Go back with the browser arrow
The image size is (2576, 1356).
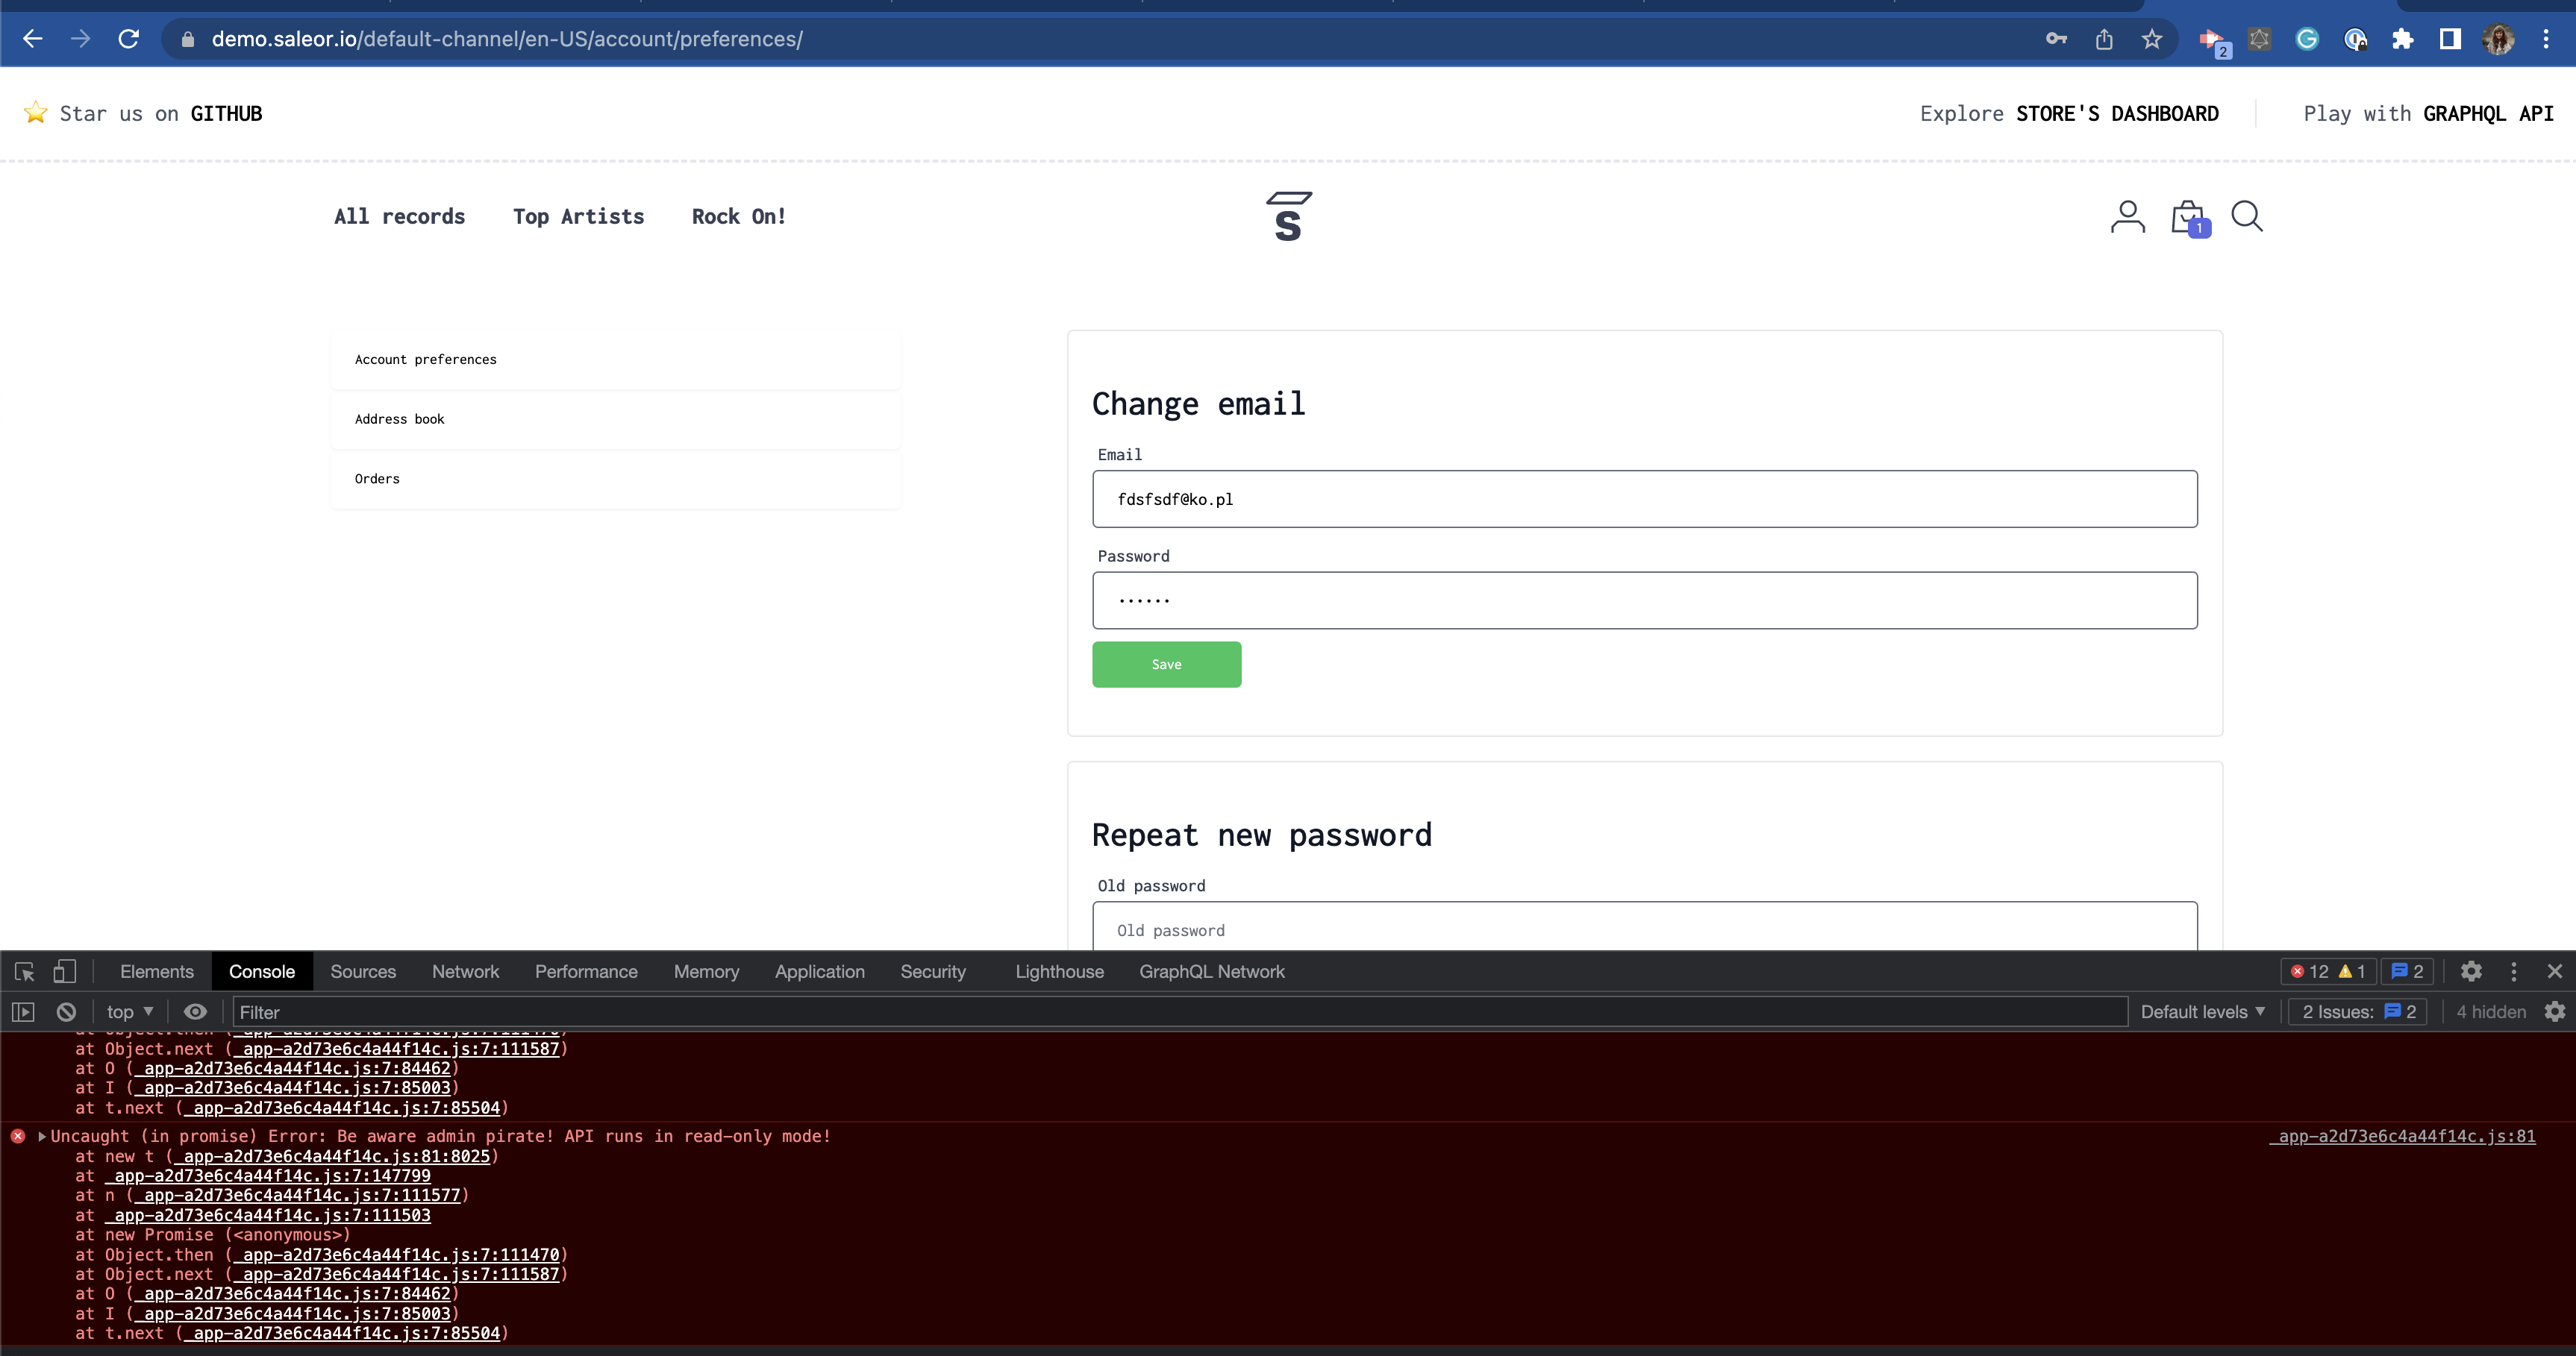coord(33,39)
